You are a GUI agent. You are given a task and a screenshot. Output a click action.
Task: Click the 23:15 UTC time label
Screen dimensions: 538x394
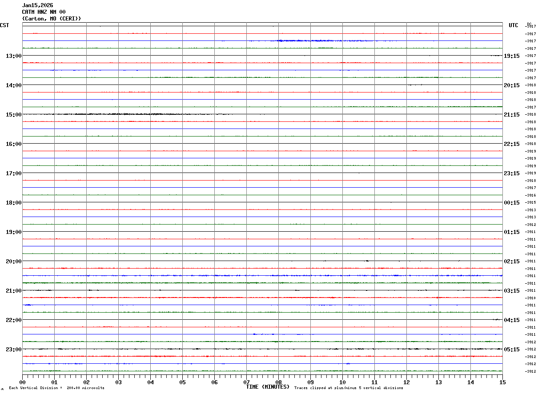(512, 173)
